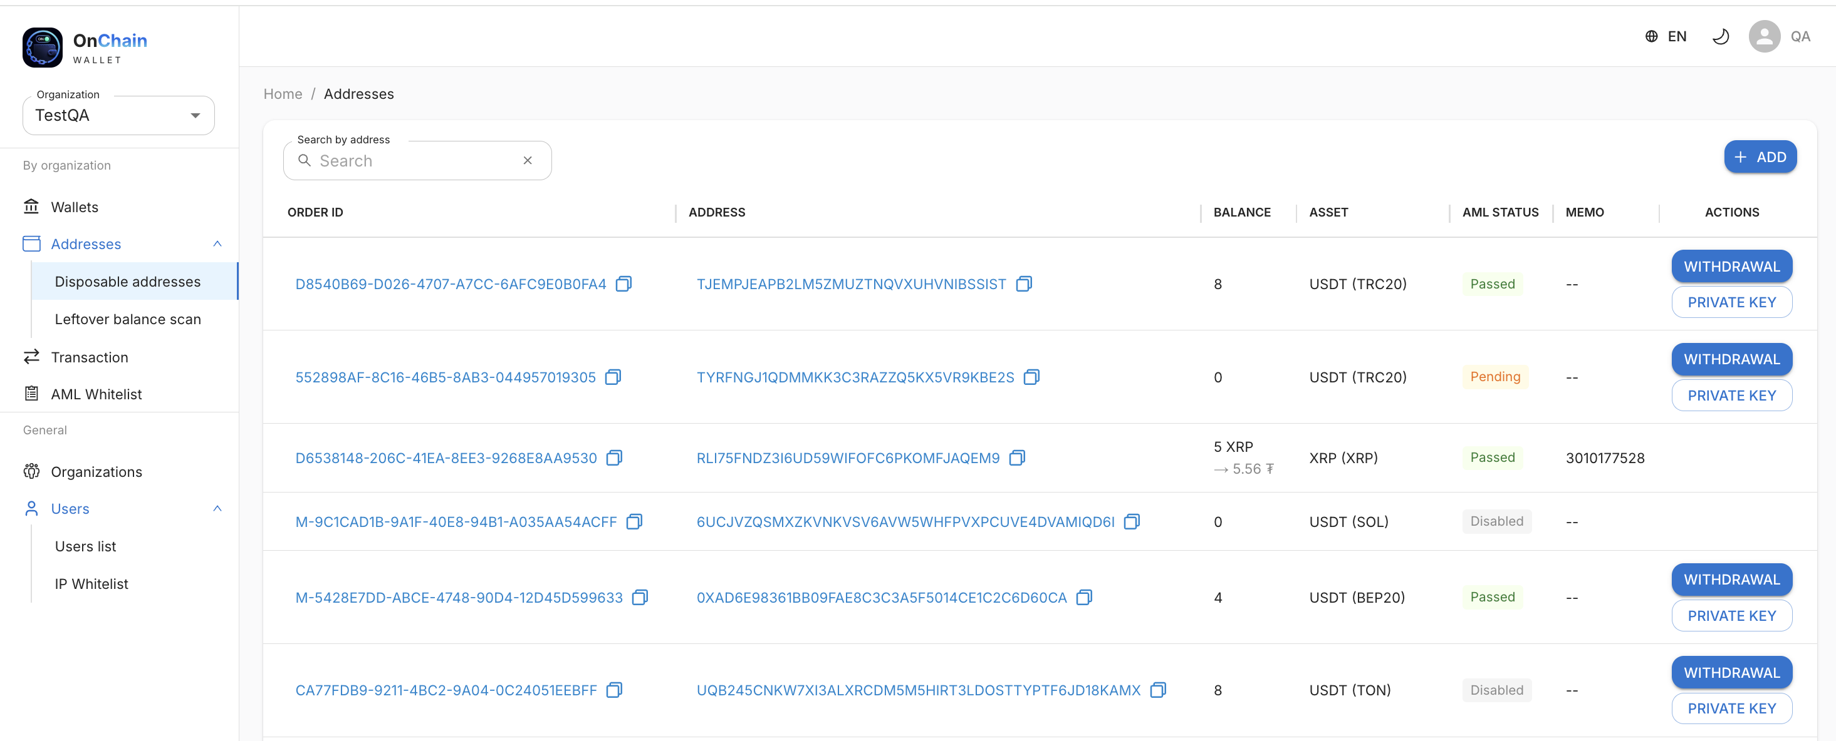This screenshot has height=741, width=1836.
Task: Select Disposable addresses submenu item
Action: pyautogui.click(x=135, y=282)
